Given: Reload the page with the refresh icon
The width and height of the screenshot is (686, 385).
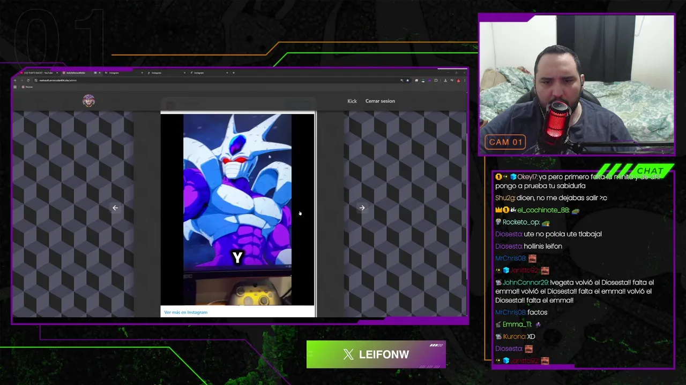Looking at the screenshot, I should click(x=28, y=80).
